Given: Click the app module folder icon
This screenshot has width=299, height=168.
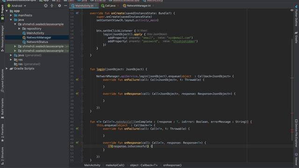Looking at the screenshot, I should point(11,11).
